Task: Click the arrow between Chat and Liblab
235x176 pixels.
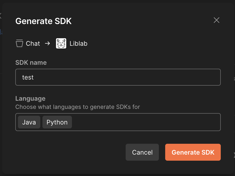Action: click(48, 43)
